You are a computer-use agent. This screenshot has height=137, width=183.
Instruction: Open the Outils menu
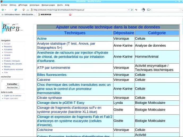60,5
